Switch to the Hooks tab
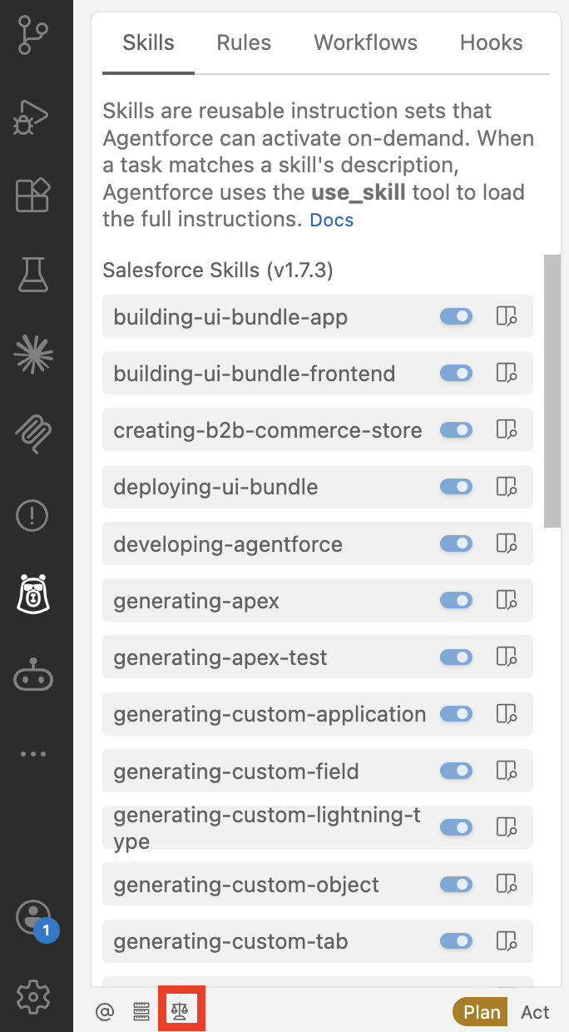 pos(492,43)
